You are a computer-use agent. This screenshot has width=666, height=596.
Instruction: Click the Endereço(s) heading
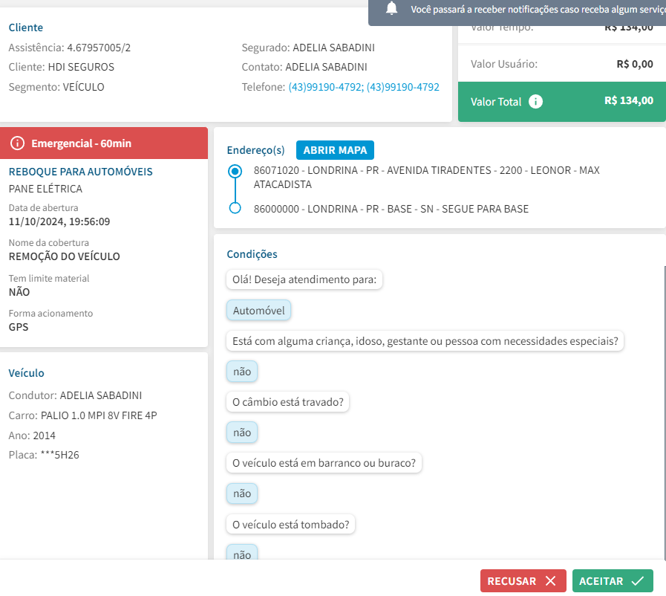coord(255,150)
